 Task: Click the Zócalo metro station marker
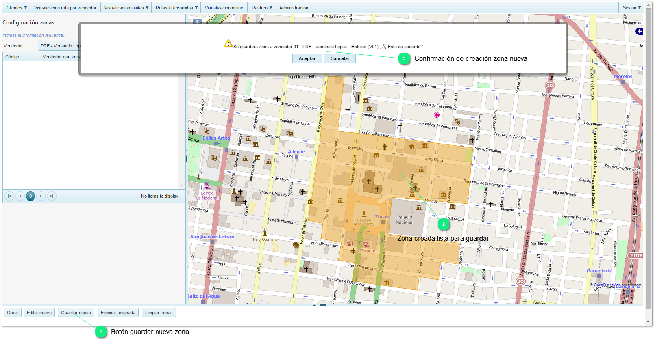(x=382, y=222)
